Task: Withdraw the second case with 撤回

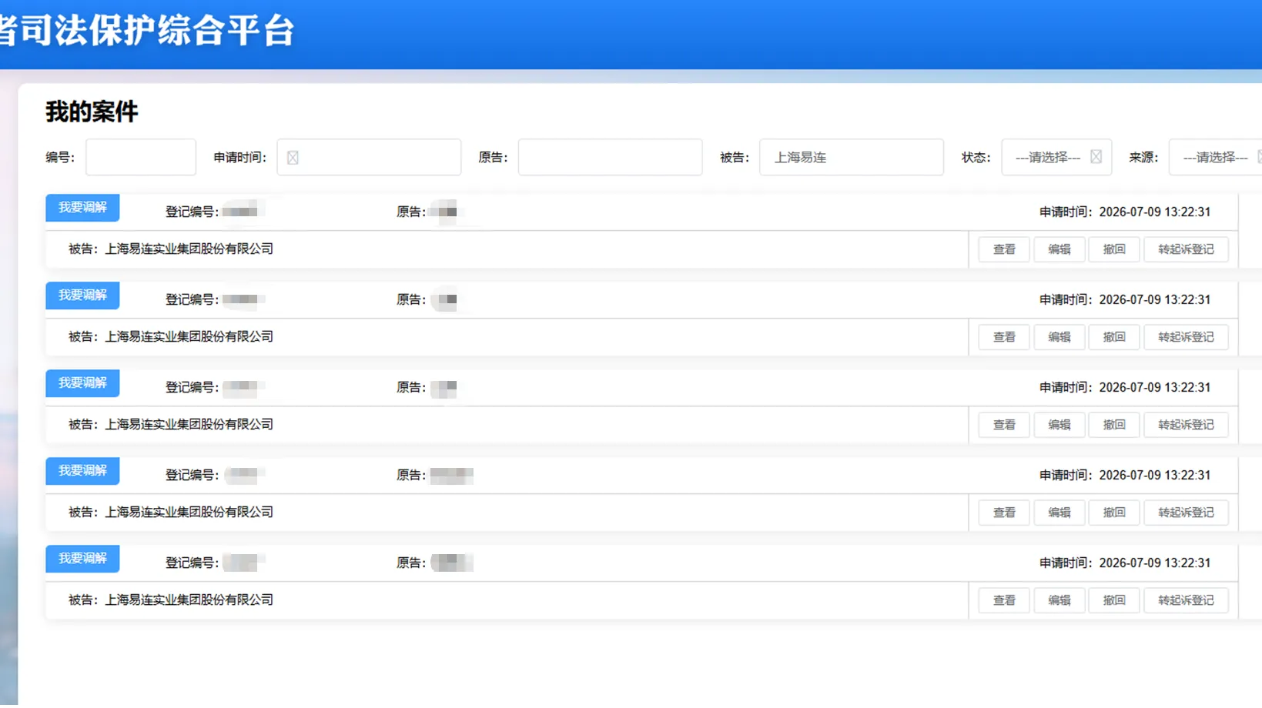Action: click(x=1114, y=337)
